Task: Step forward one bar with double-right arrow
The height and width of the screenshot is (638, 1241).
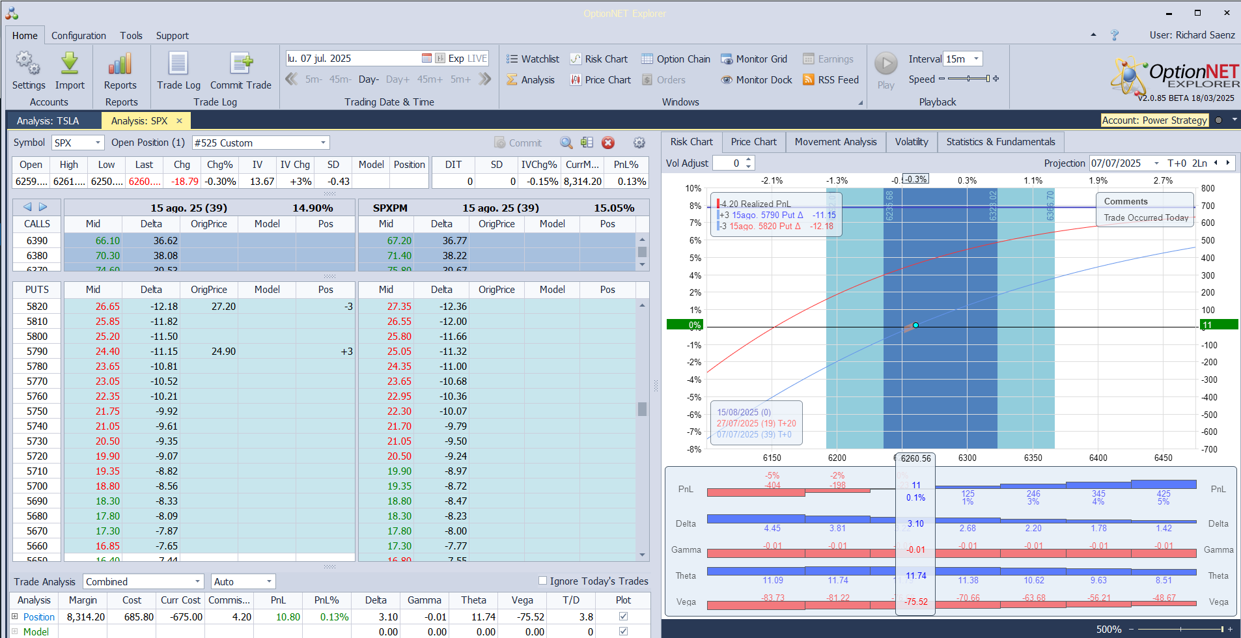Action: pyautogui.click(x=484, y=79)
